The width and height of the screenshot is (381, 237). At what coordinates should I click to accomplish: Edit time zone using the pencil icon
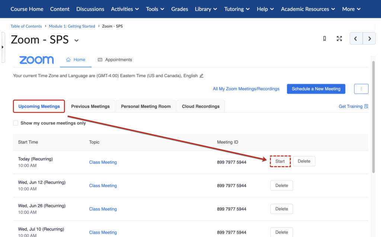(x=201, y=76)
